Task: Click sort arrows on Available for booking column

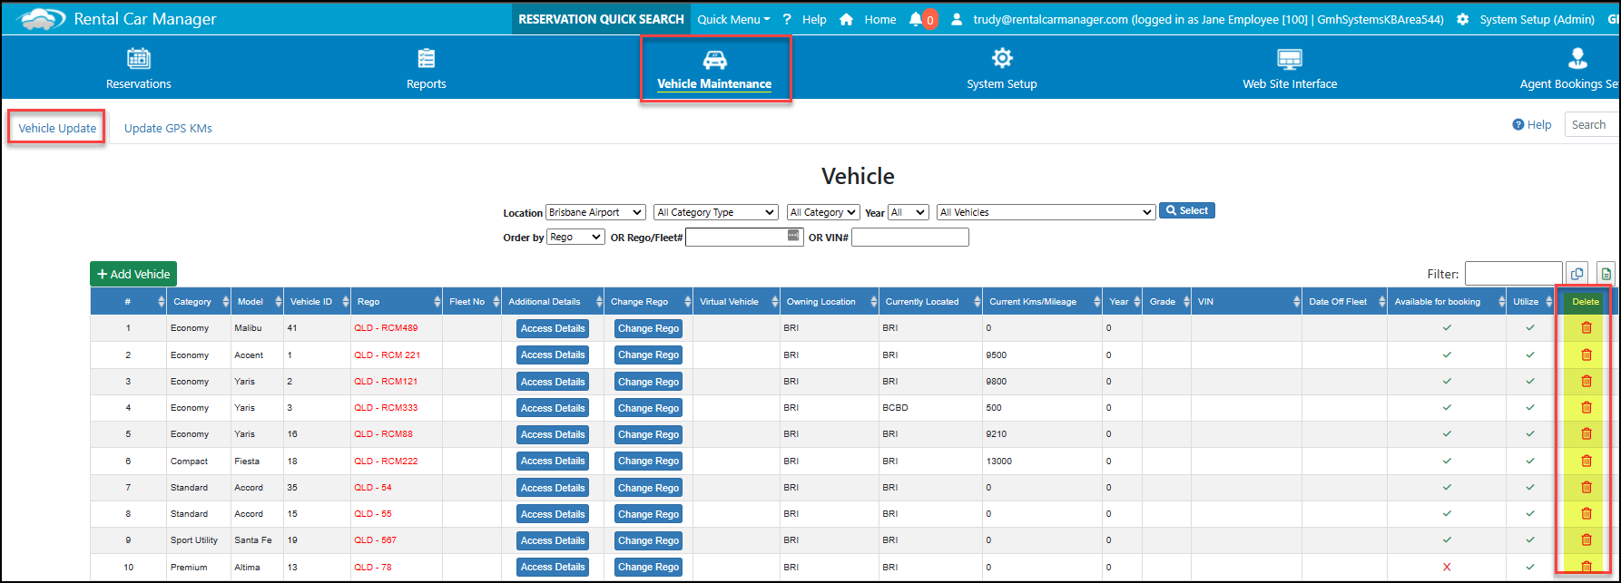Action: (x=1501, y=302)
